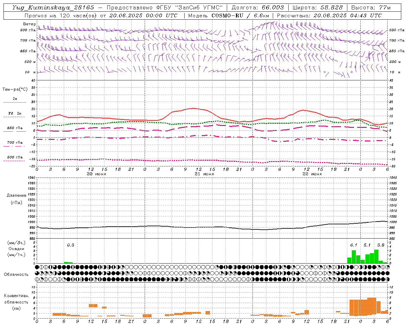Image resolution: width=406 pixels, height=324 pixels.
Task: Click the '(мм/3ч.)' precipitation unit label
Action: pyautogui.click(x=16, y=243)
